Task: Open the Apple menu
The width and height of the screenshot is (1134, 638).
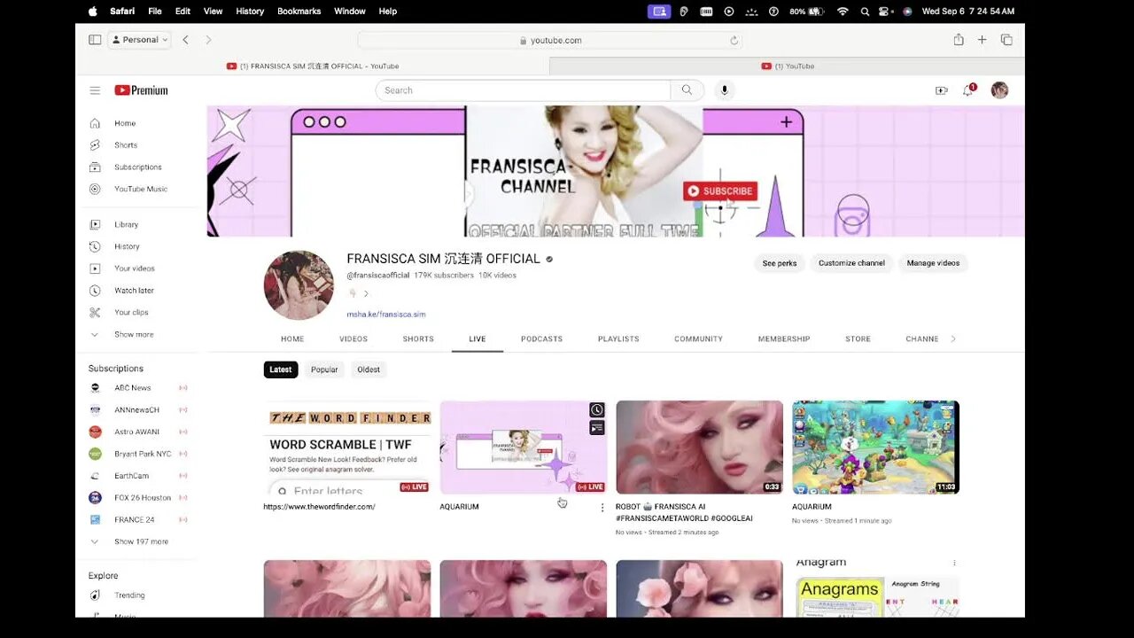Action: click(x=93, y=12)
